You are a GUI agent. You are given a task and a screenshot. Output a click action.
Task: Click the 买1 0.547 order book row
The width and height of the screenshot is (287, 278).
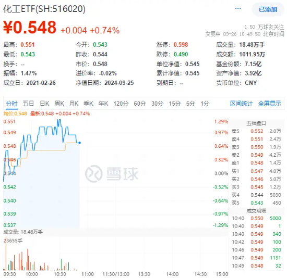coord(256,171)
